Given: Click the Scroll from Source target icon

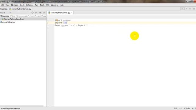Looking at the screenshot, I should [x=32, y=13].
